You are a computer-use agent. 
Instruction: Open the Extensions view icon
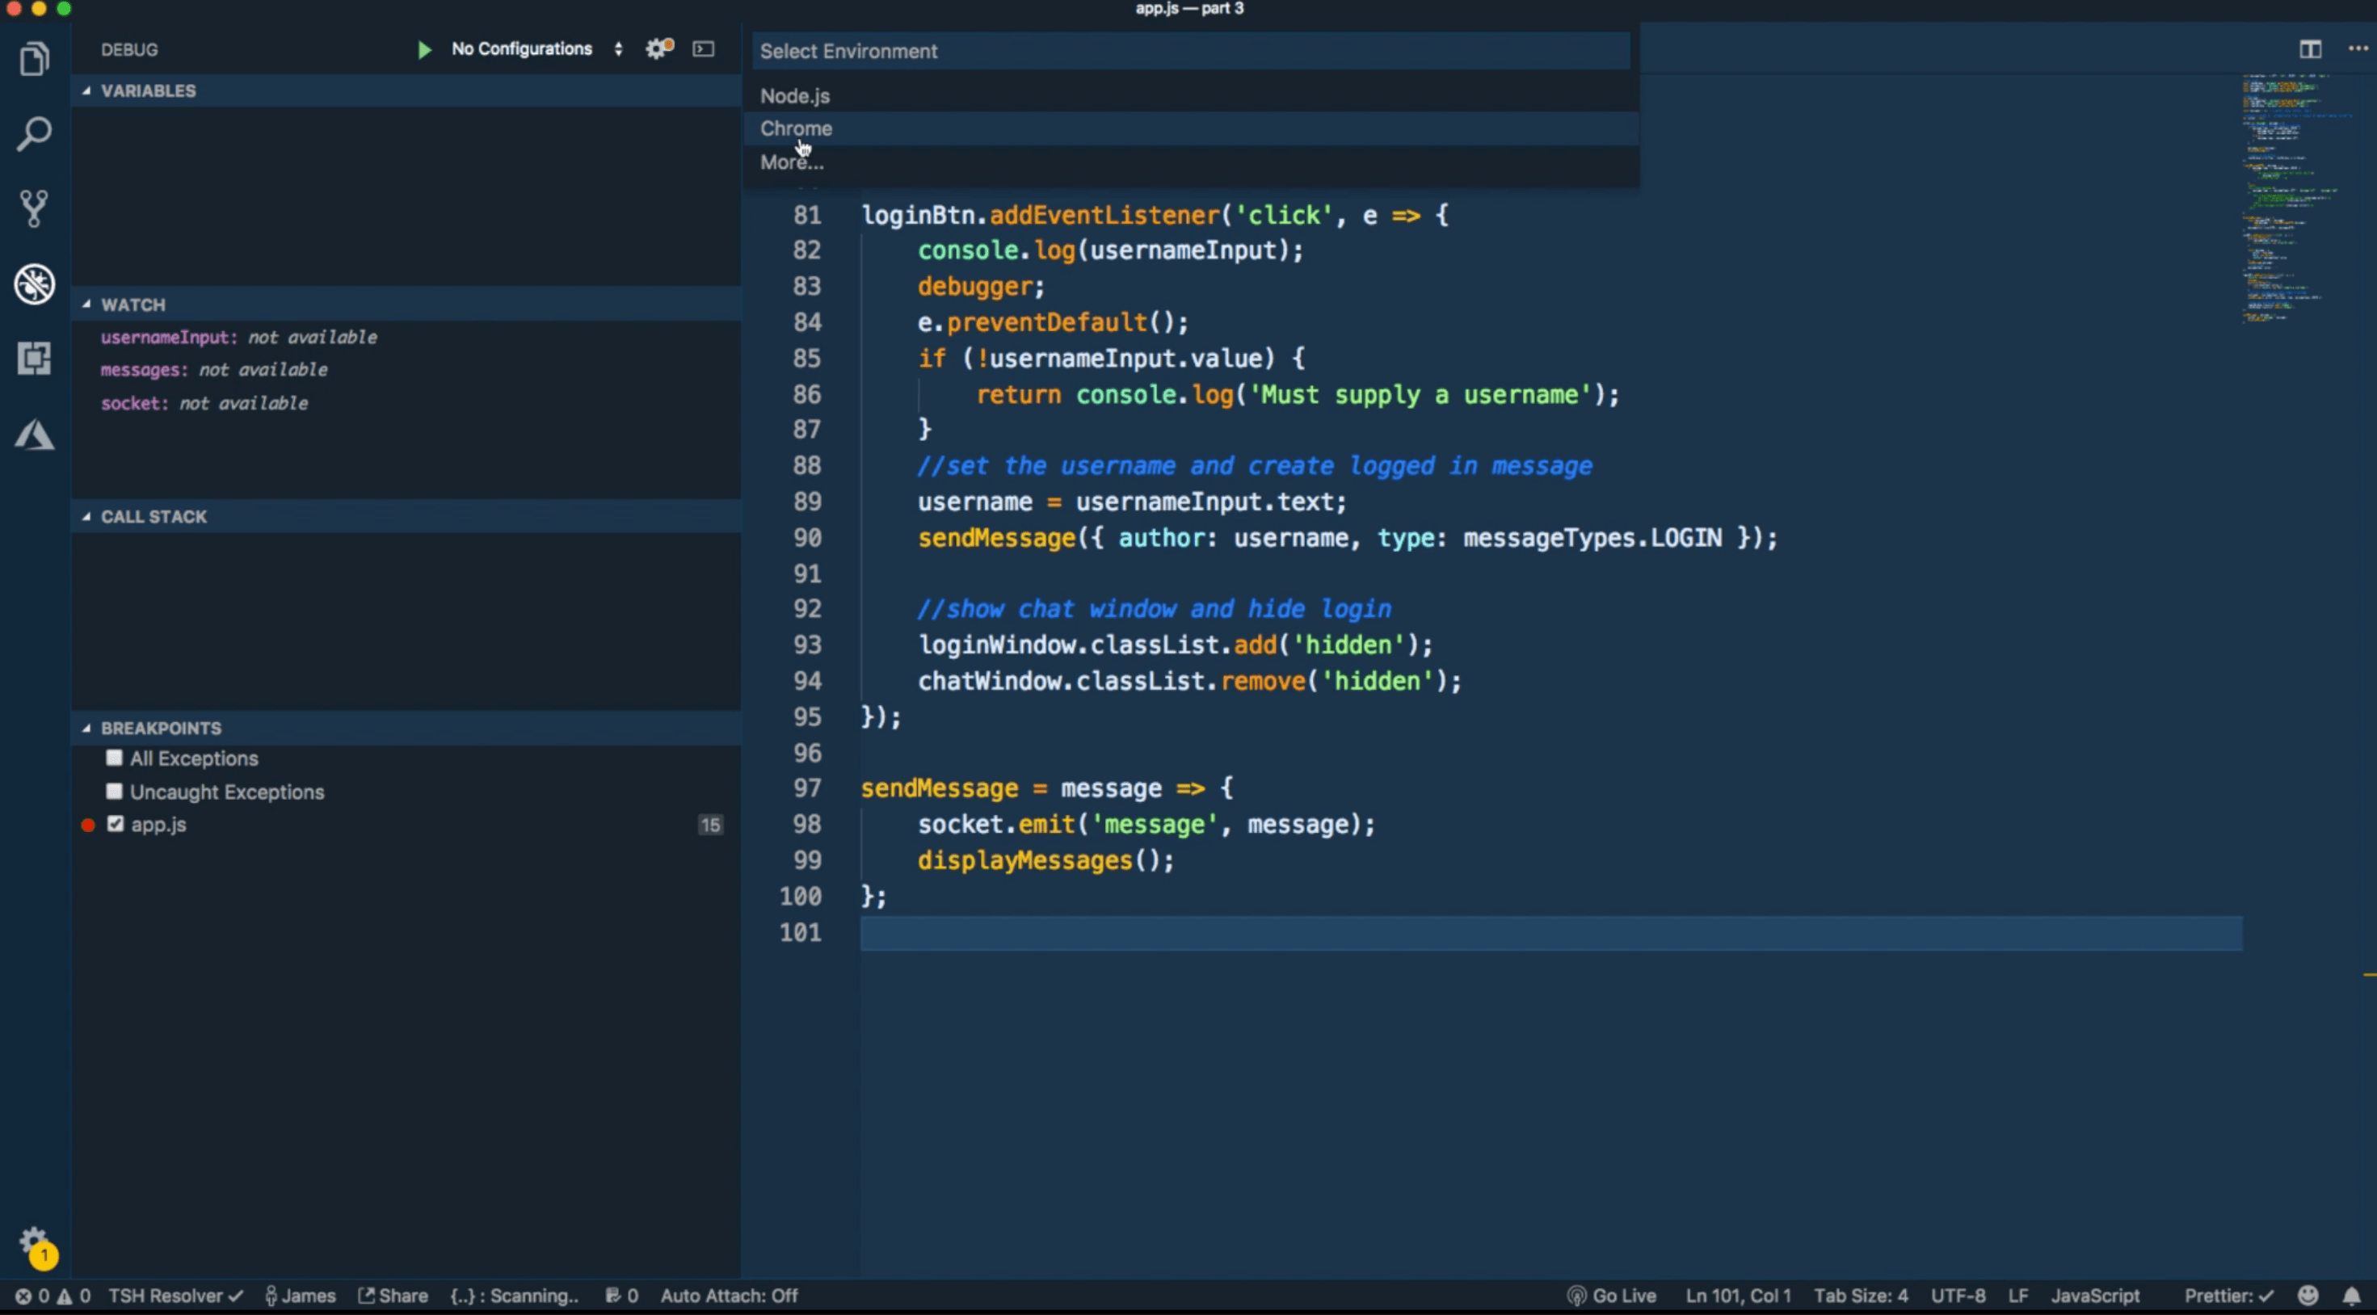(x=34, y=358)
